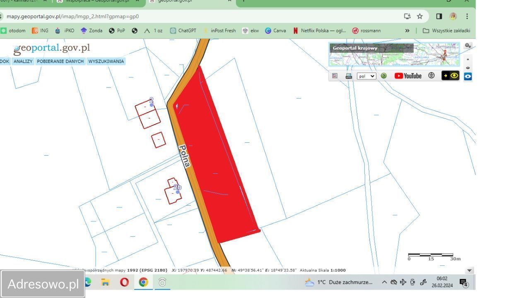Click the accessibility figure icon

click(x=431, y=76)
